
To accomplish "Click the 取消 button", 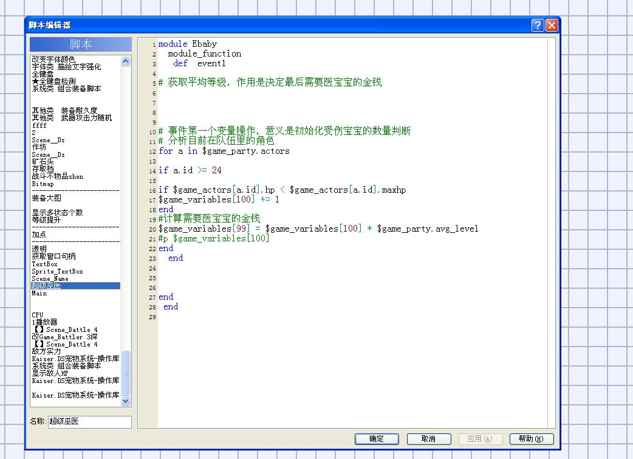I will click(x=429, y=439).
